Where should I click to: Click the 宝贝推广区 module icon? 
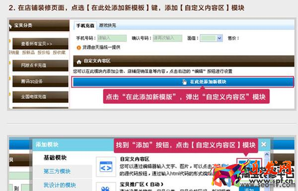pyautogui.click(x=106, y=187)
